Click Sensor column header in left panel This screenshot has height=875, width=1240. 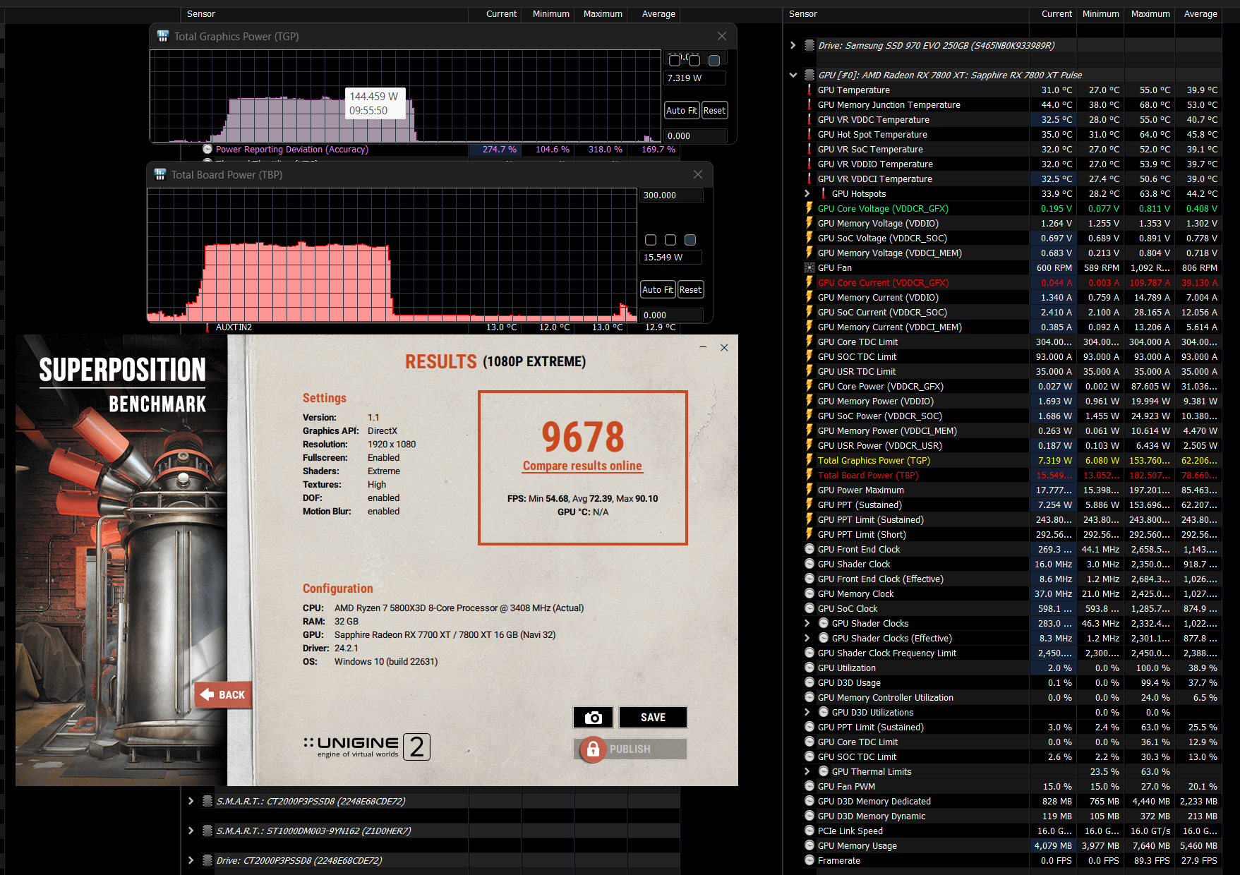(x=325, y=13)
